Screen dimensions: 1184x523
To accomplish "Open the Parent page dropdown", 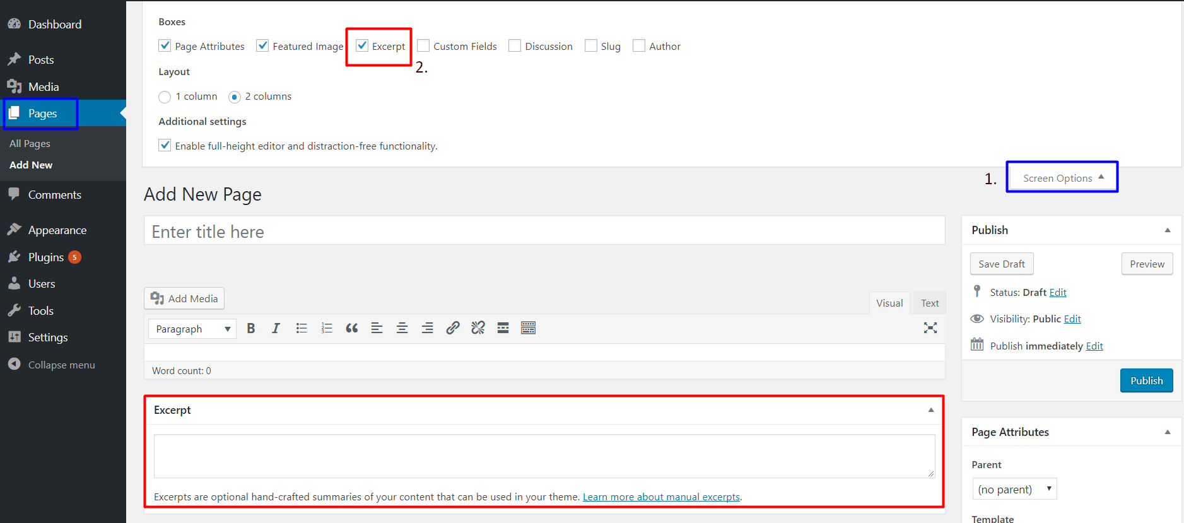I will [1014, 489].
